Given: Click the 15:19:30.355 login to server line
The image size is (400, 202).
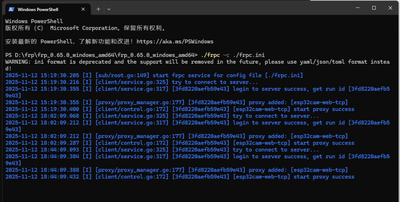Looking at the screenshot, I should [197, 92].
